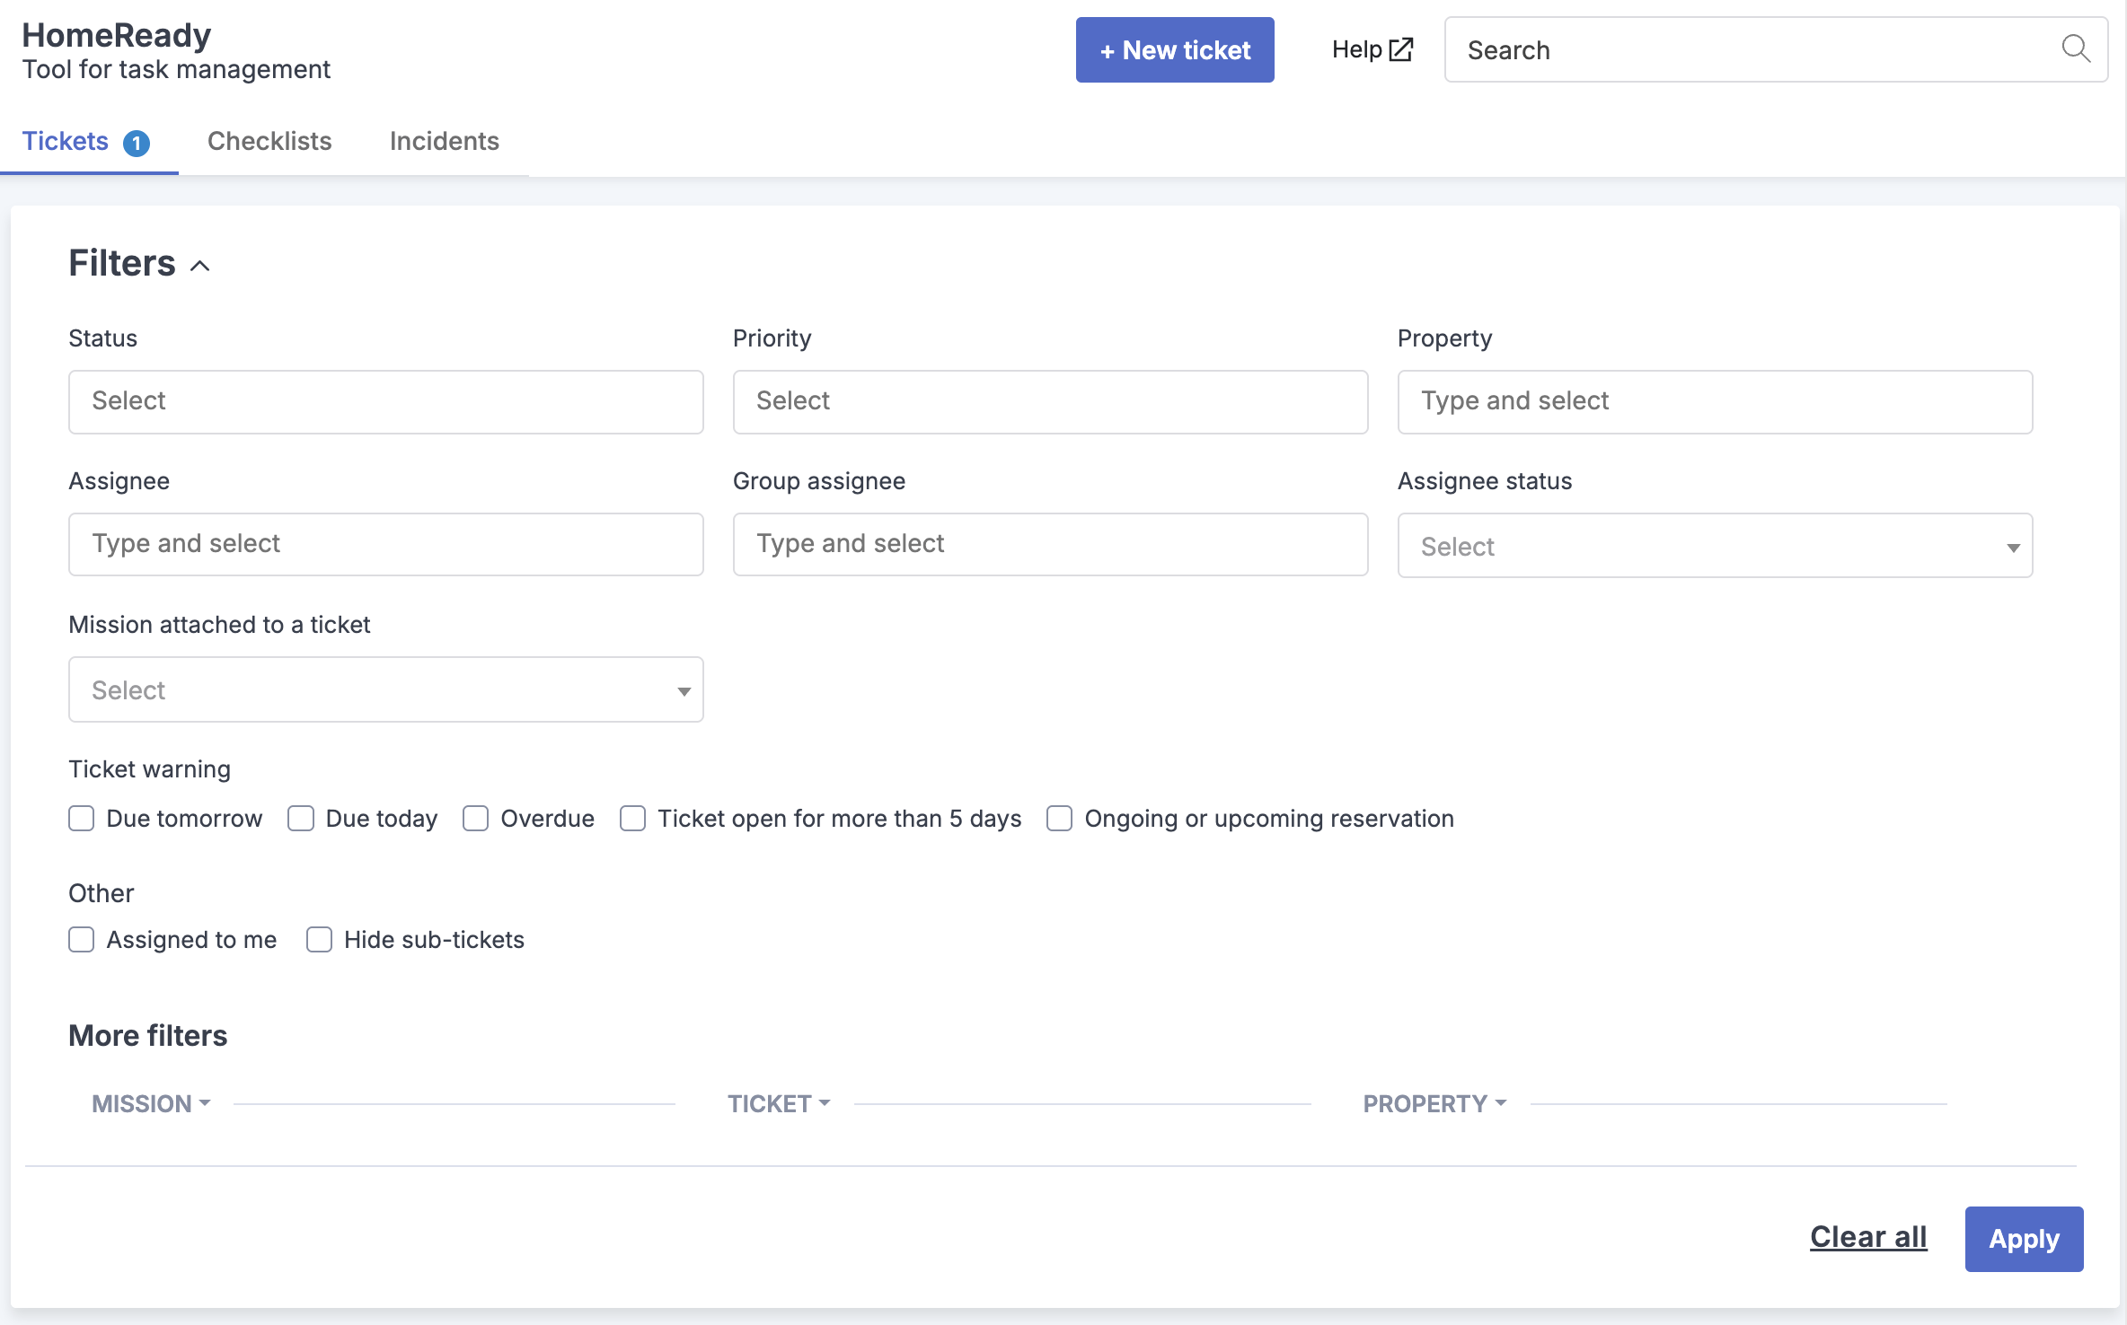
Task: Toggle the Assigned to me checkbox
Action: [x=82, y=940]
